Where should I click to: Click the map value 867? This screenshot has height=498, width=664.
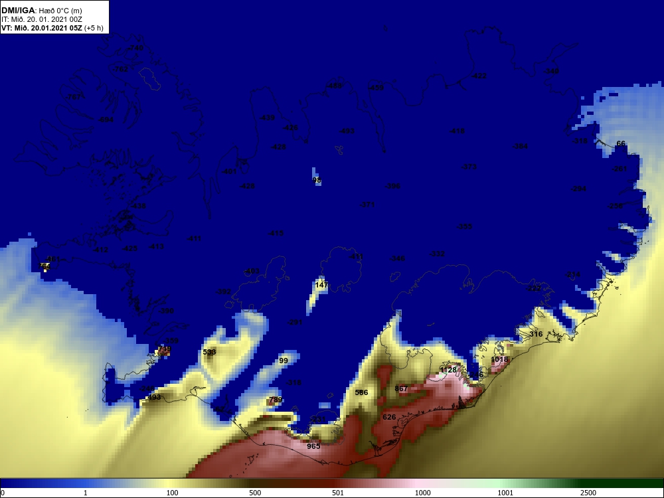(x=401, y=388)
